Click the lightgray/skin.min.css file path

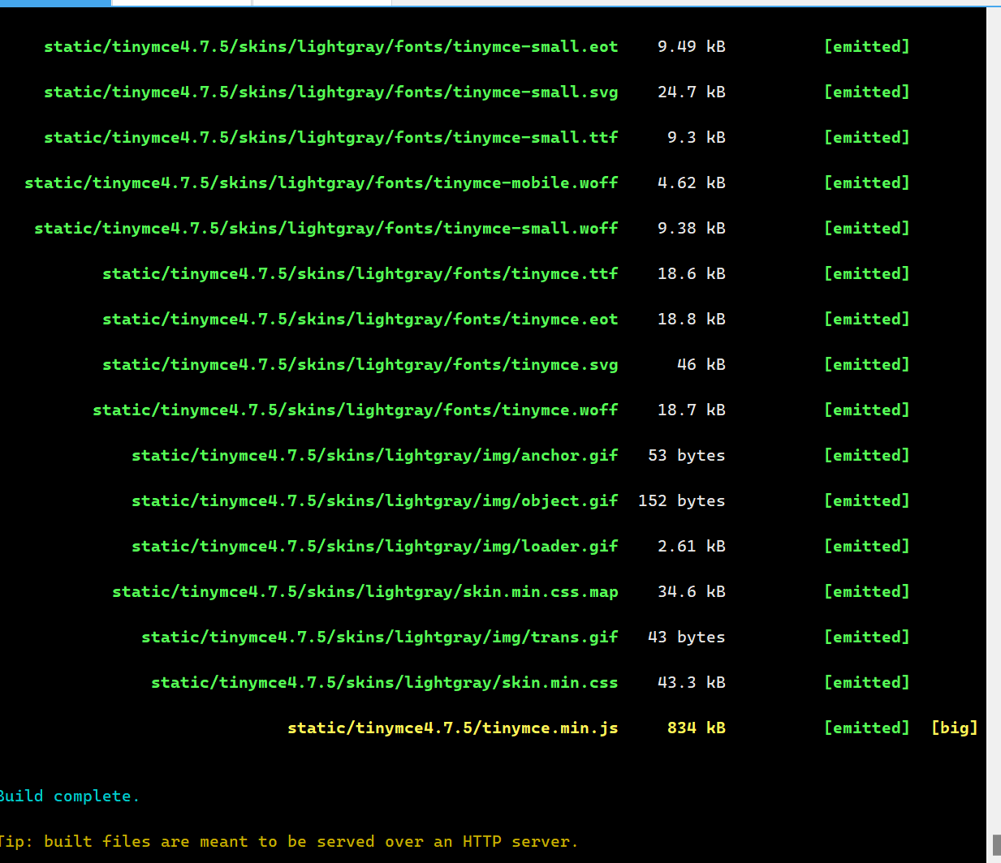tap(385, 683)
